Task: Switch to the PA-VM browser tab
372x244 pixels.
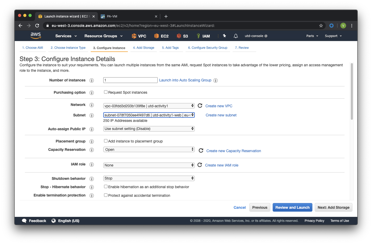Action: (129, 16)
